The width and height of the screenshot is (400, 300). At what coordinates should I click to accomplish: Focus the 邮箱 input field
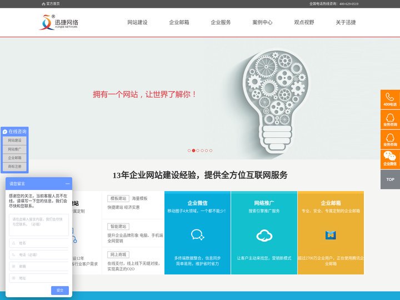click(x=39, y=266)
